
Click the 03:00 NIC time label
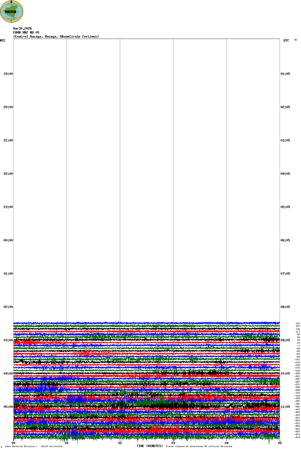(x=8, y=340)
